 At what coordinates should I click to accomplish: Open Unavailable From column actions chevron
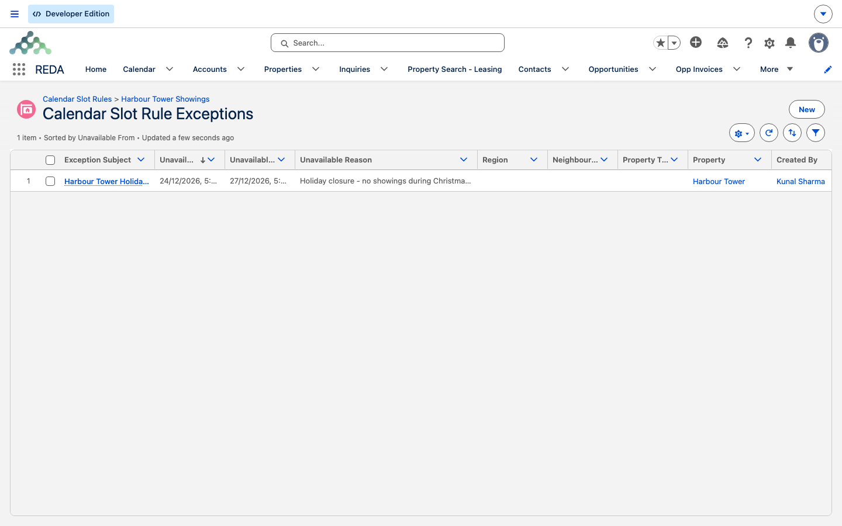click(211, 160)
